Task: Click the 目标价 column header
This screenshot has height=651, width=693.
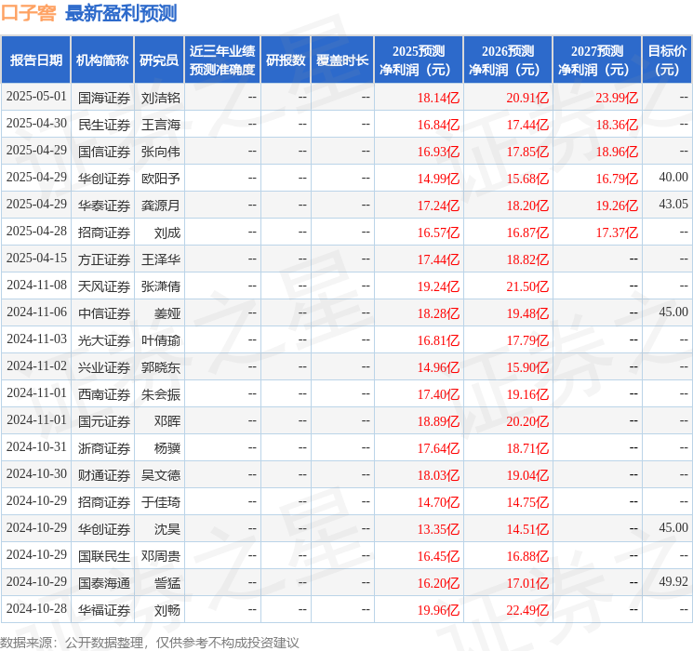Action: pos(667,60)
